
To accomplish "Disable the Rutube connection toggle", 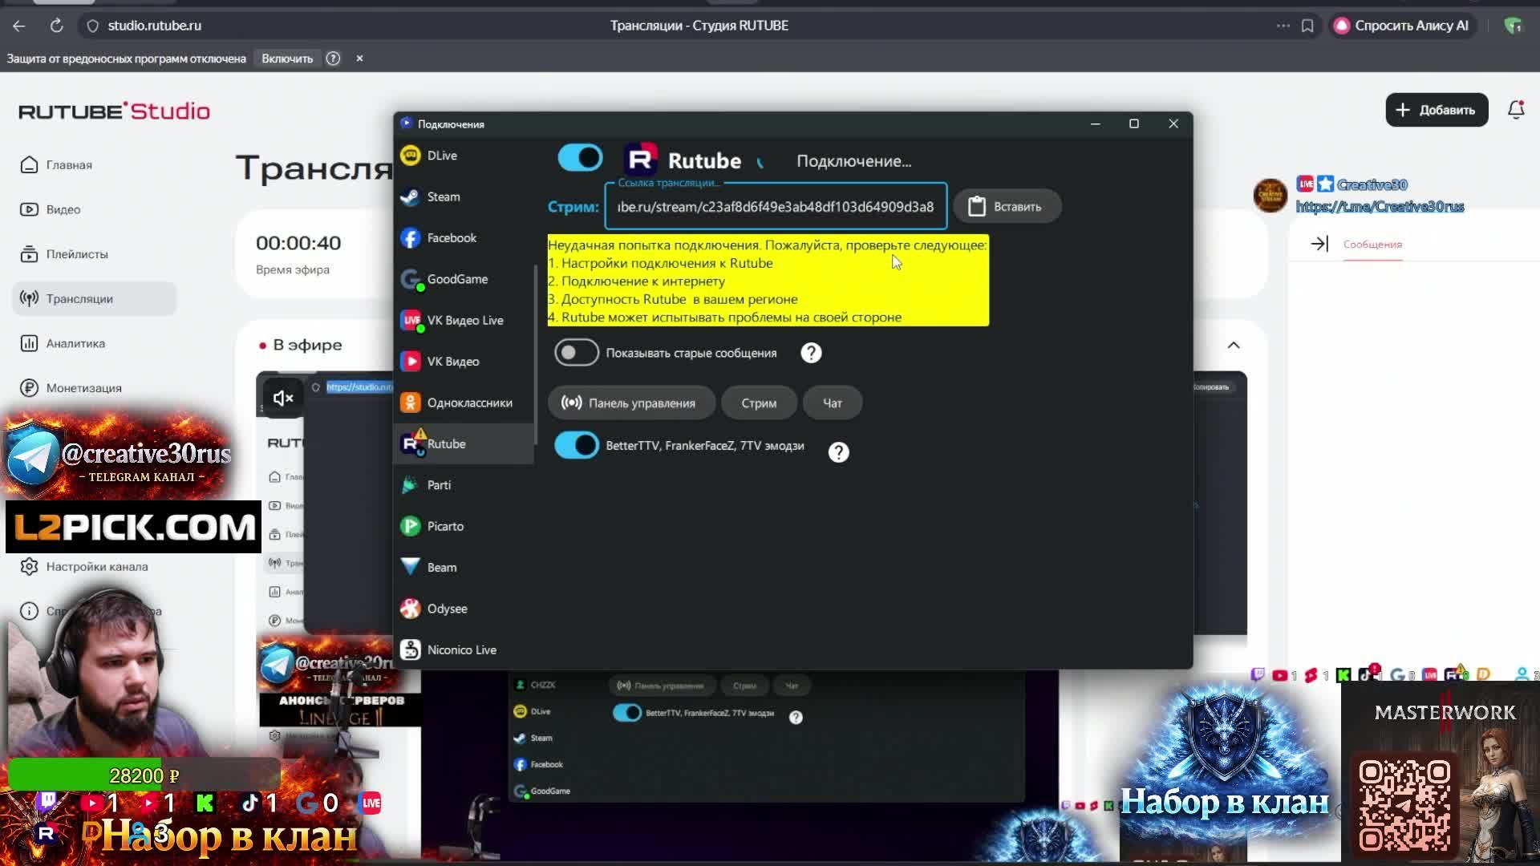I will [x=580, y=158].
